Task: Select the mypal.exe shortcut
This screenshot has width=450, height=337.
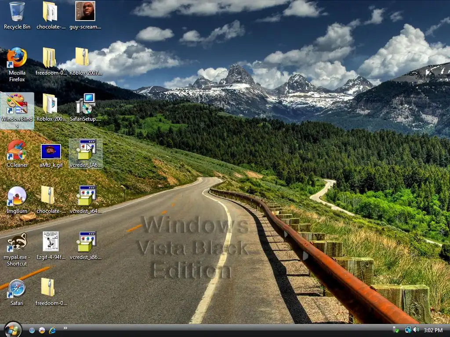Action: point(17,249)
